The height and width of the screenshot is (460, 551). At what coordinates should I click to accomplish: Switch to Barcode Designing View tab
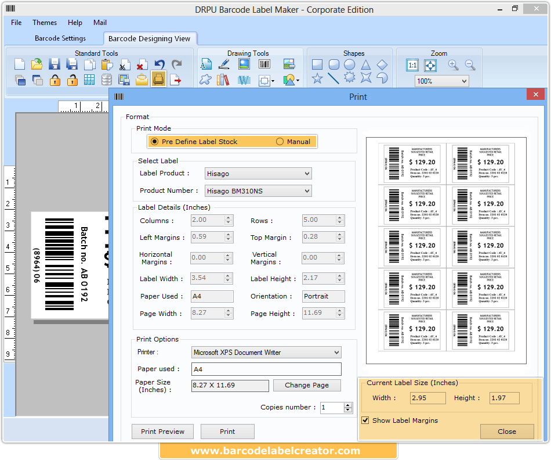(149, 39)
